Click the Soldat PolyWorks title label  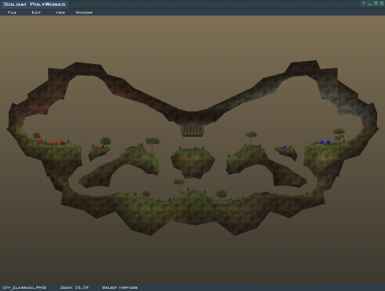pyautogui.click(x=35, y=4)
